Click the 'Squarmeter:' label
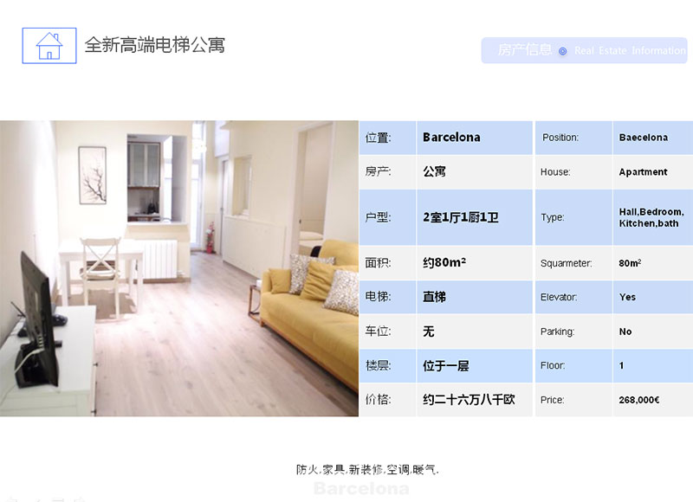 tap(566, 263)
